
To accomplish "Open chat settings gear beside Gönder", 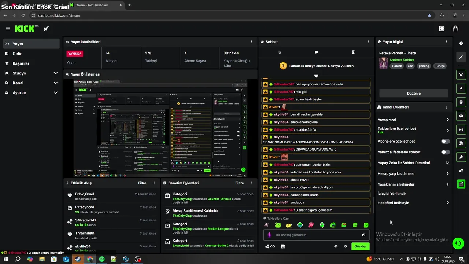I will tap(345, 246).
